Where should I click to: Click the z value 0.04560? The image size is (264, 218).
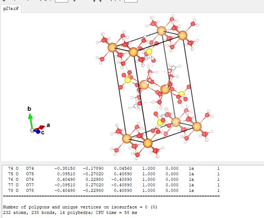[x=123, y=168]
